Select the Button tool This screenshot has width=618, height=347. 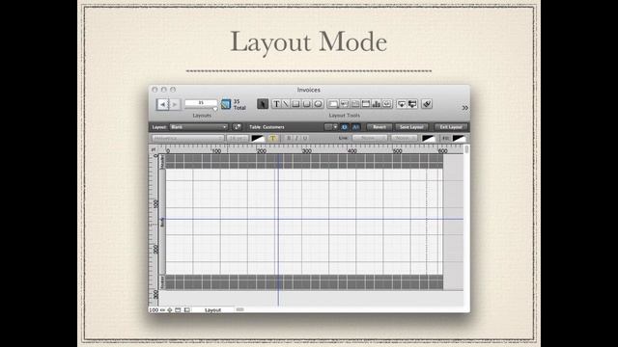344,104
